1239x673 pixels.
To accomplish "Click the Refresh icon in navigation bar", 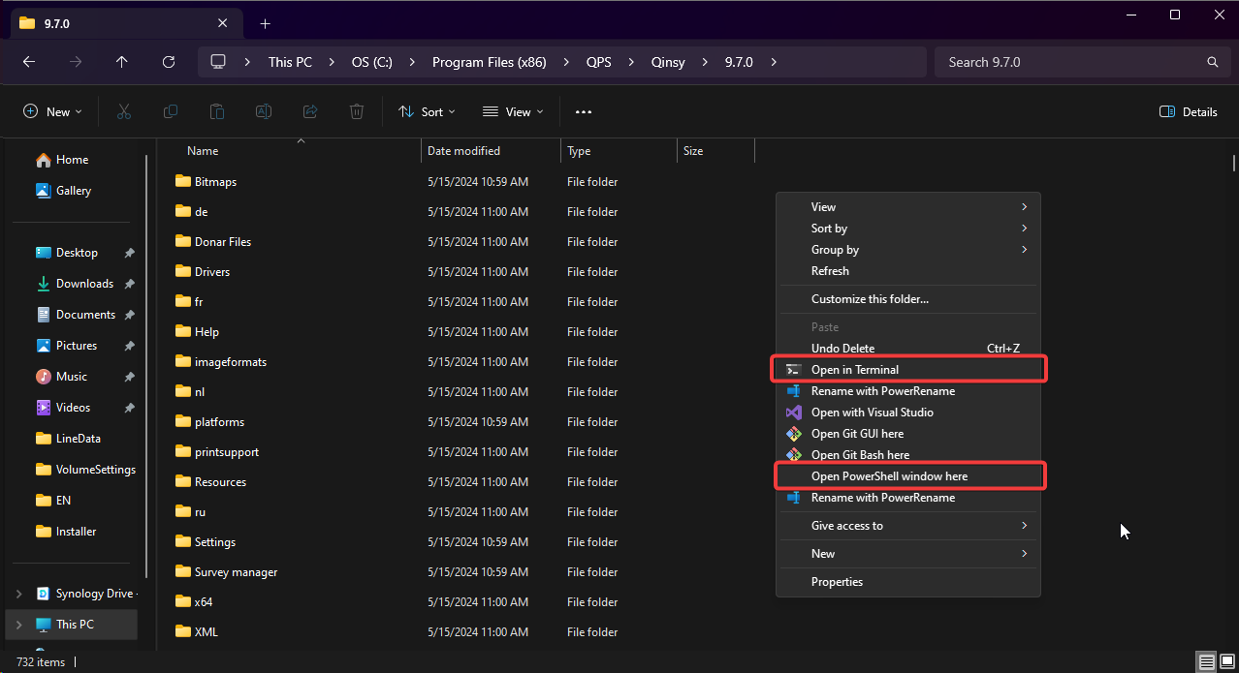I will [169, 62].
